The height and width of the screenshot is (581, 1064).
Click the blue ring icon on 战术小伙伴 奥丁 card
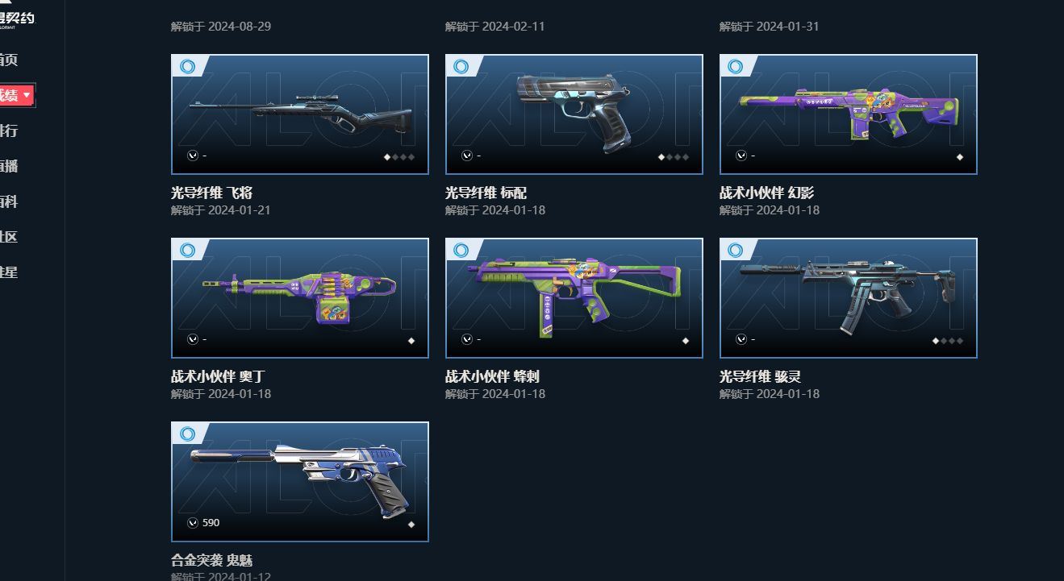187,250
